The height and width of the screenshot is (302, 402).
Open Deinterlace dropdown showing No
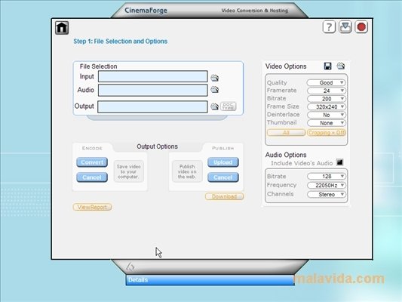tap(326, 115)
